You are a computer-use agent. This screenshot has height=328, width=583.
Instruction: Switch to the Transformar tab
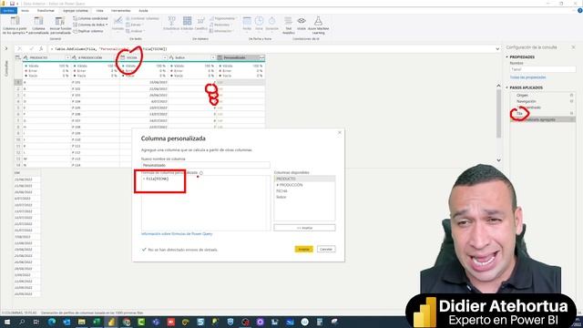click(46, 11)
